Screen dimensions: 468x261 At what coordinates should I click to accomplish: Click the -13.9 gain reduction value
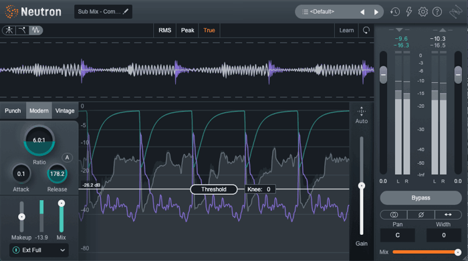(41, 238)
